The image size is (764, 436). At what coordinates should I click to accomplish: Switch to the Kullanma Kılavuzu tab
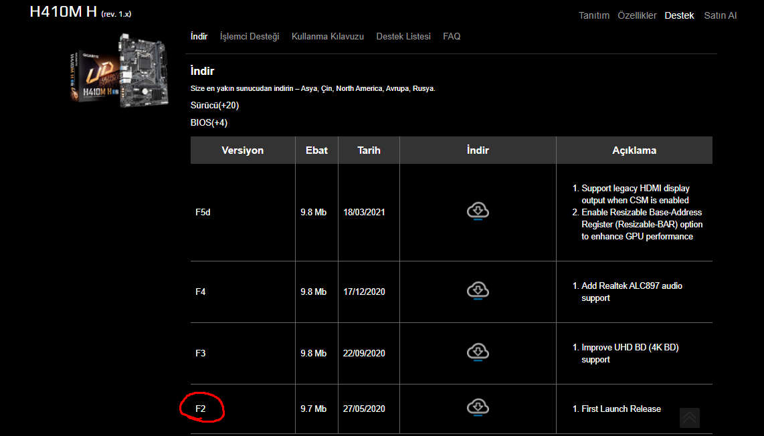327,37
